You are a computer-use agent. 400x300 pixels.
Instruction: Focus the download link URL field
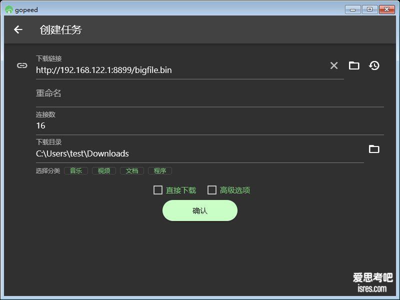(190, 67)
